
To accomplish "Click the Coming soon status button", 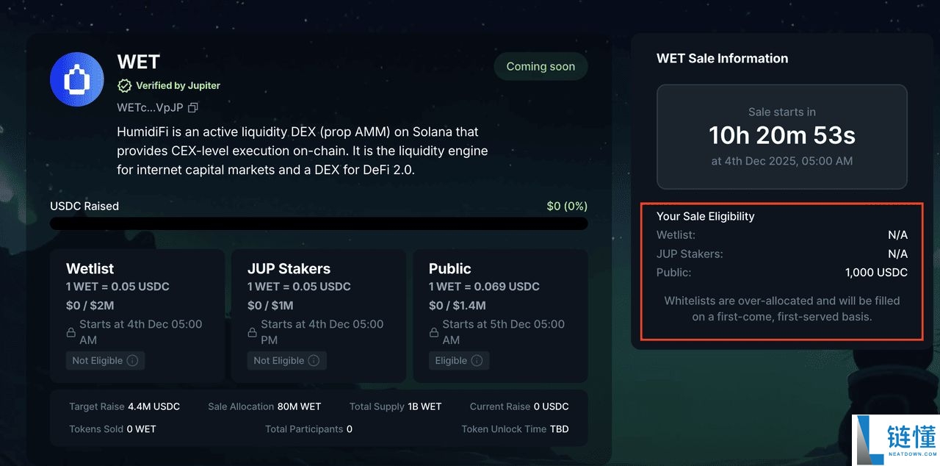I will (x=540, y=66).
